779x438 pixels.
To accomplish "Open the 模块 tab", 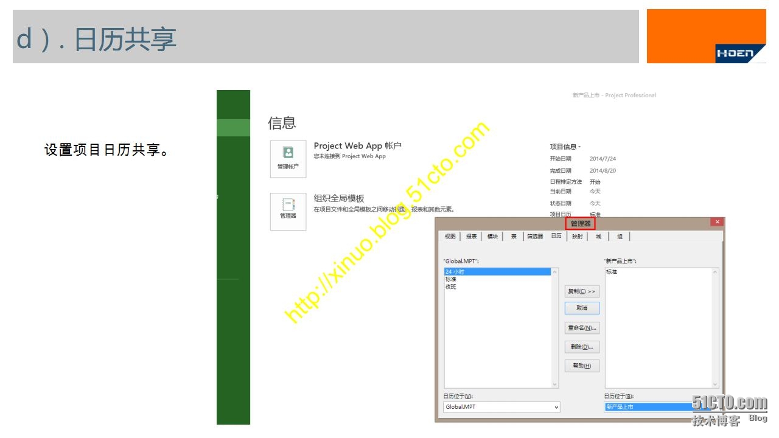I will (x=492, y=236).
